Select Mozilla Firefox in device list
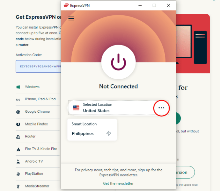 point(36,124)
